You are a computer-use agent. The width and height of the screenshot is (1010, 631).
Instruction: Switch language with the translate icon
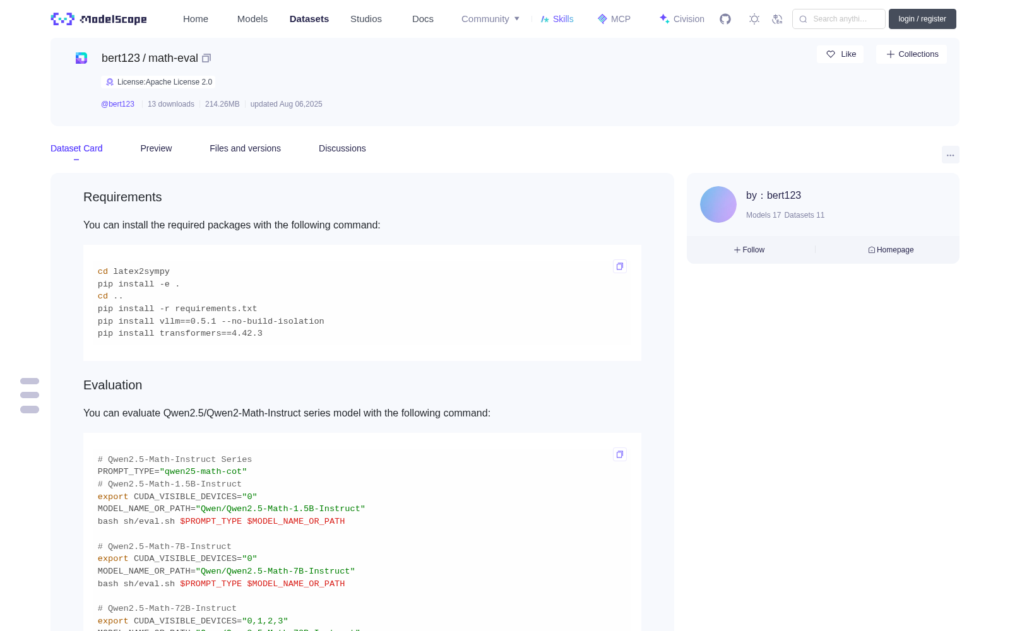(778, 19)
